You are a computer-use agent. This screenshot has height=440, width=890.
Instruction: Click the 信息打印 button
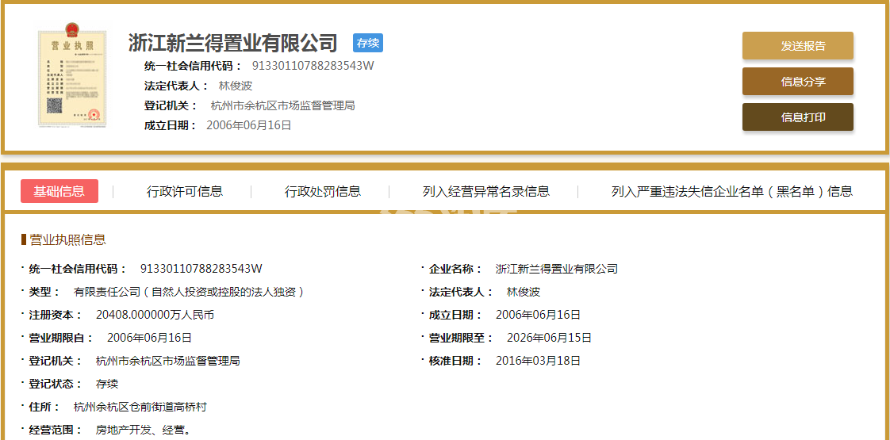pos(797,117)
